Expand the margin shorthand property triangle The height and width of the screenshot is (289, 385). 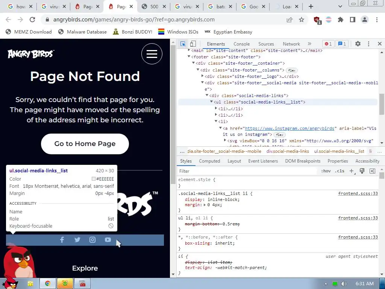click(x=205, y=205)
